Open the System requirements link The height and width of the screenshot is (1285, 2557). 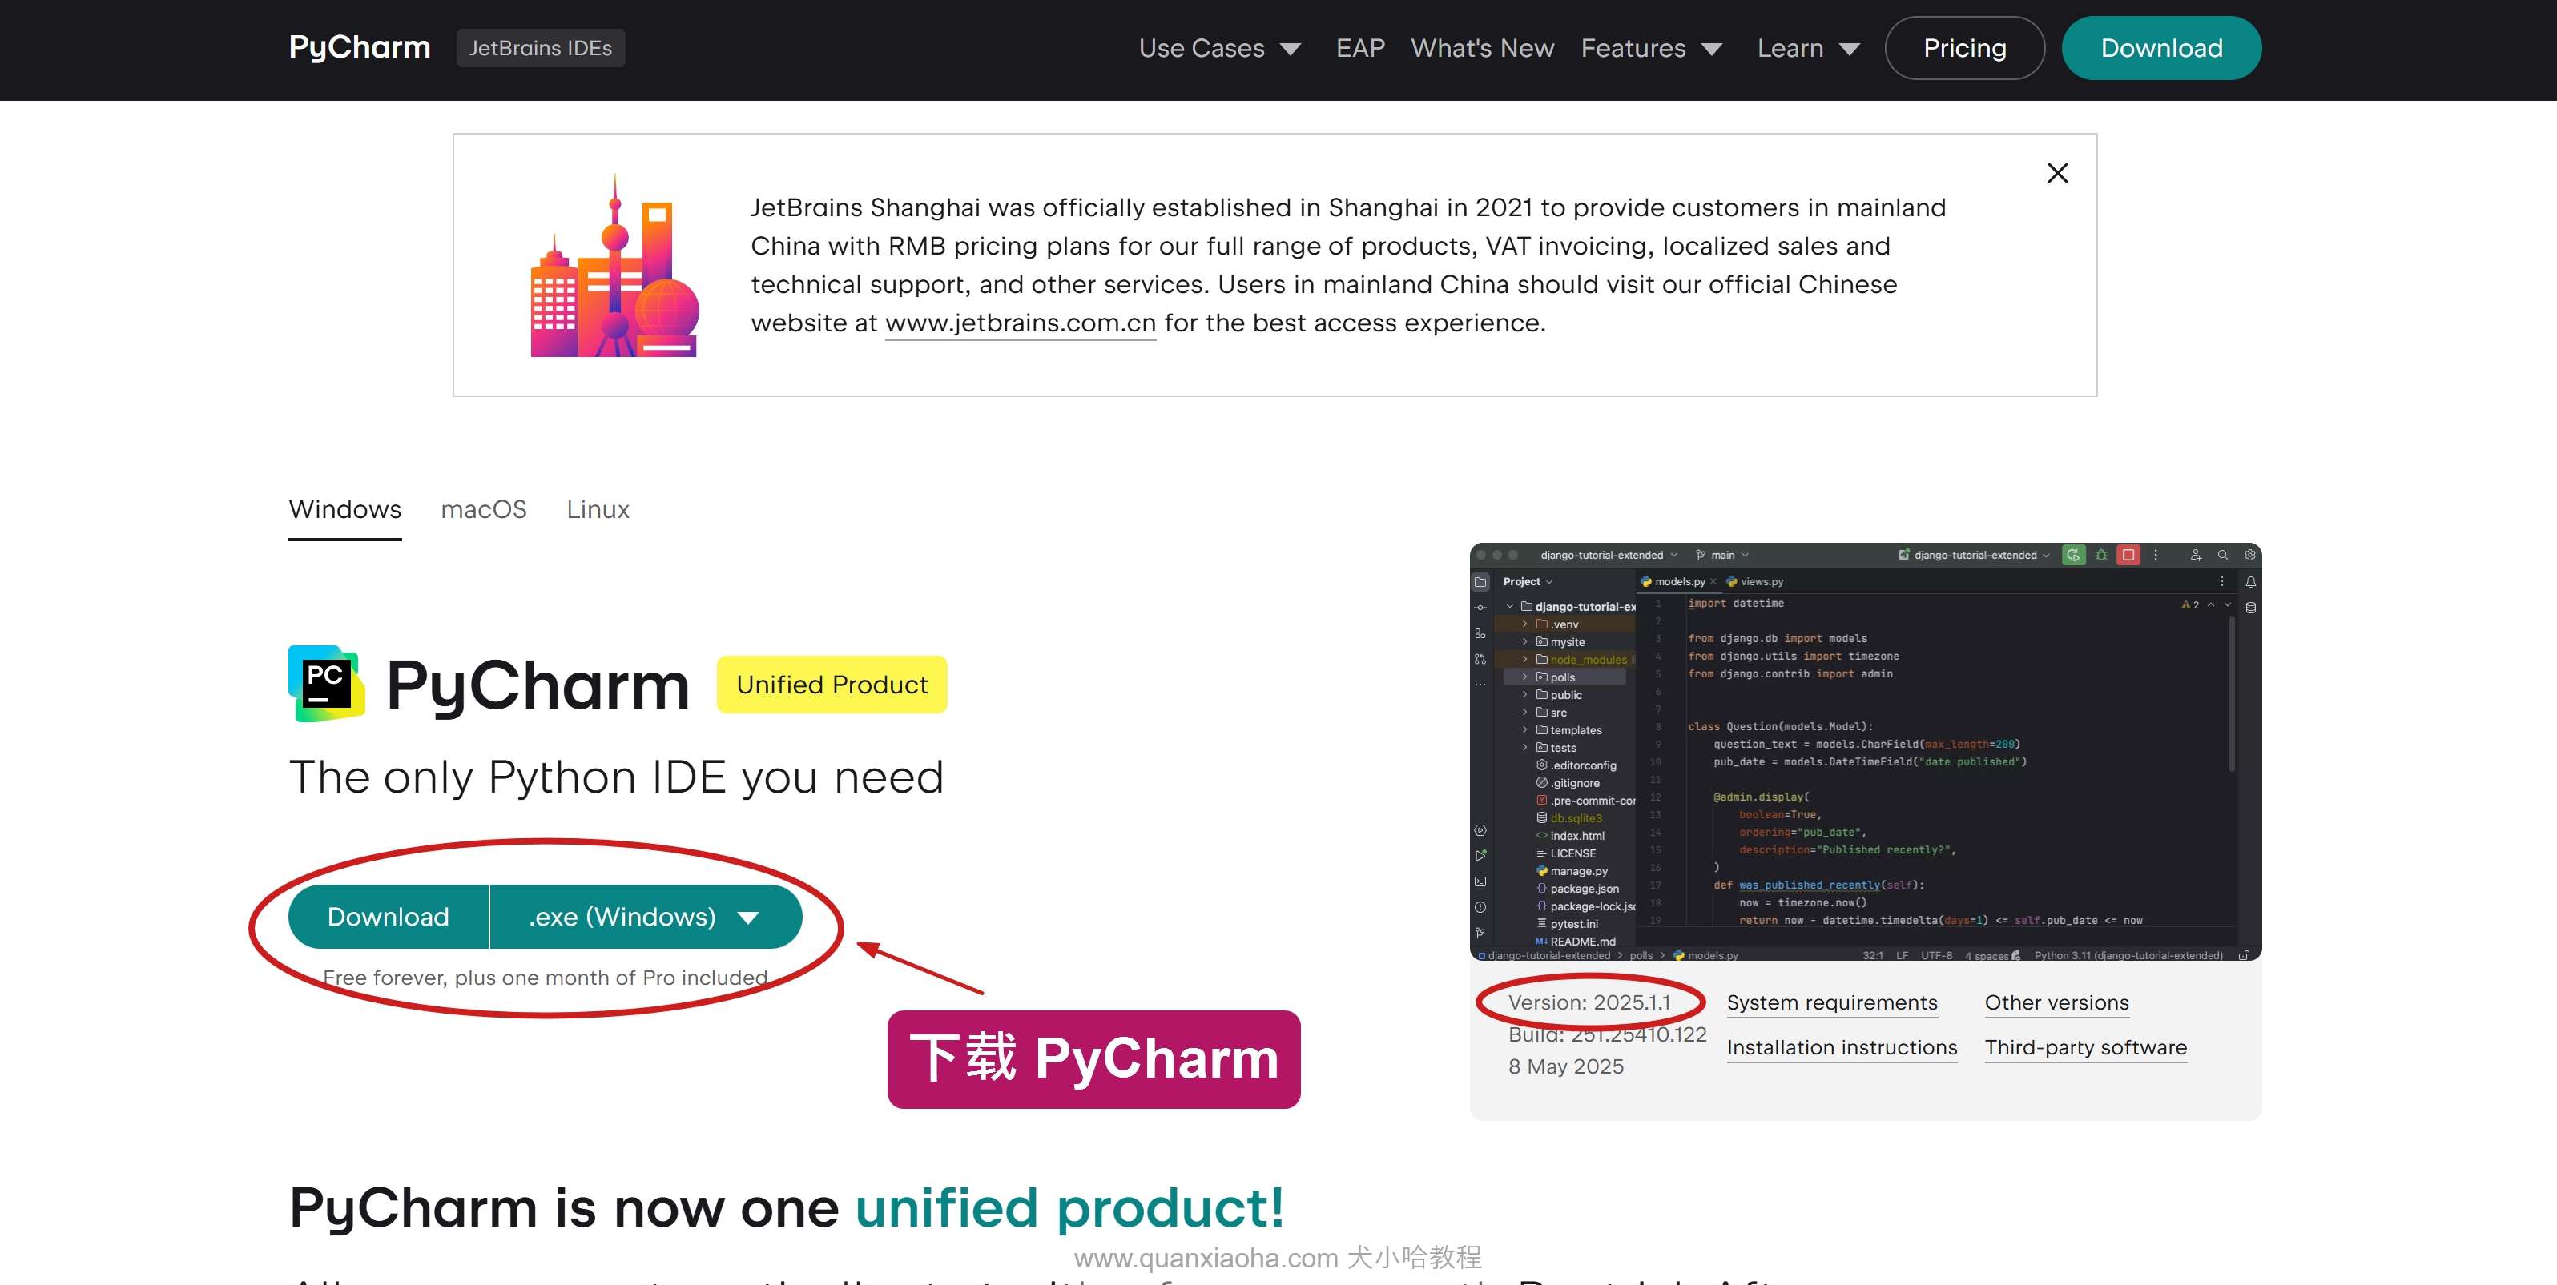click(x=1831, y=1002)
